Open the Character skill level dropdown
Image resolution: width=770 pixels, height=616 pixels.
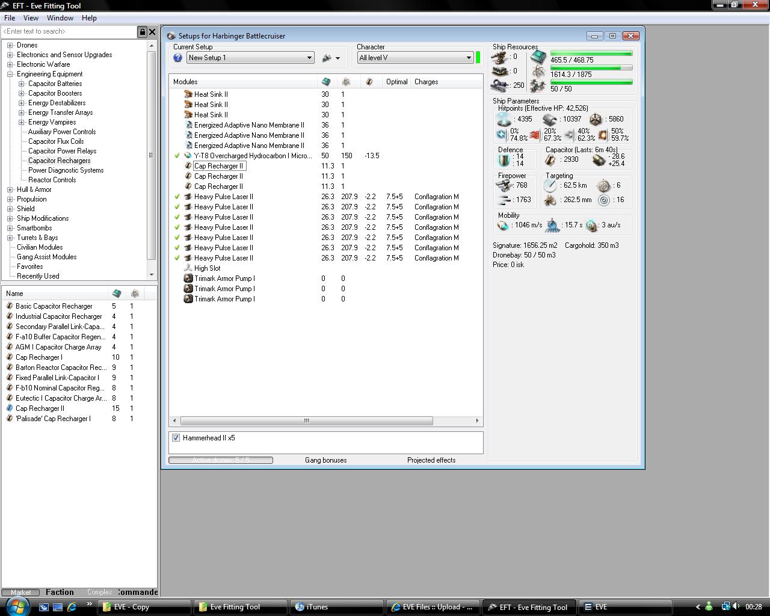(x=469, y=58)
